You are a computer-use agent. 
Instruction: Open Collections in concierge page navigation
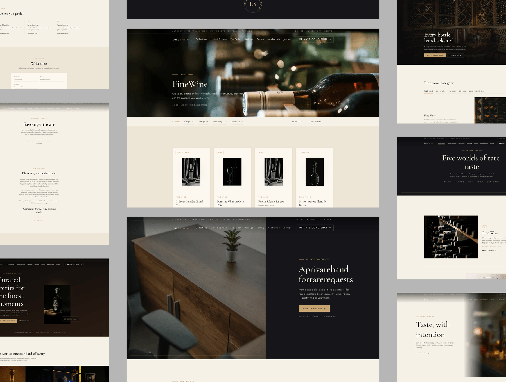pyautogui.click(x=201, y=228)
